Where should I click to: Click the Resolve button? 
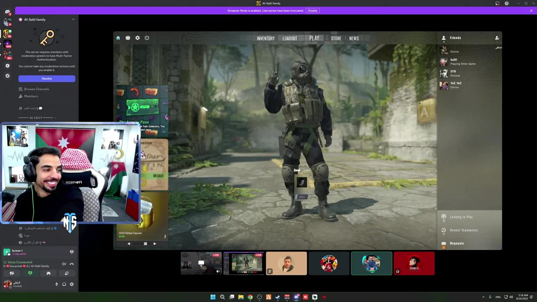pos(47,78)
